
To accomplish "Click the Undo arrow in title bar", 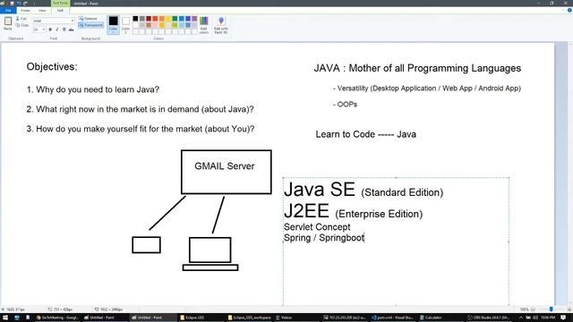I will point(19,4).
